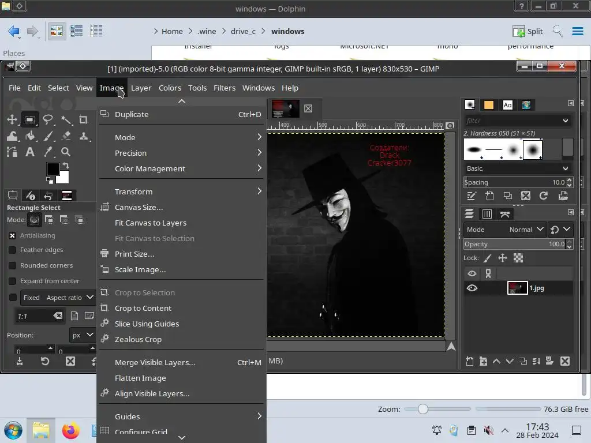591x443 pixels.
Task: Toggle the Antialiasing checkbox
Action: pyautogui.click(x=13, y=235)
